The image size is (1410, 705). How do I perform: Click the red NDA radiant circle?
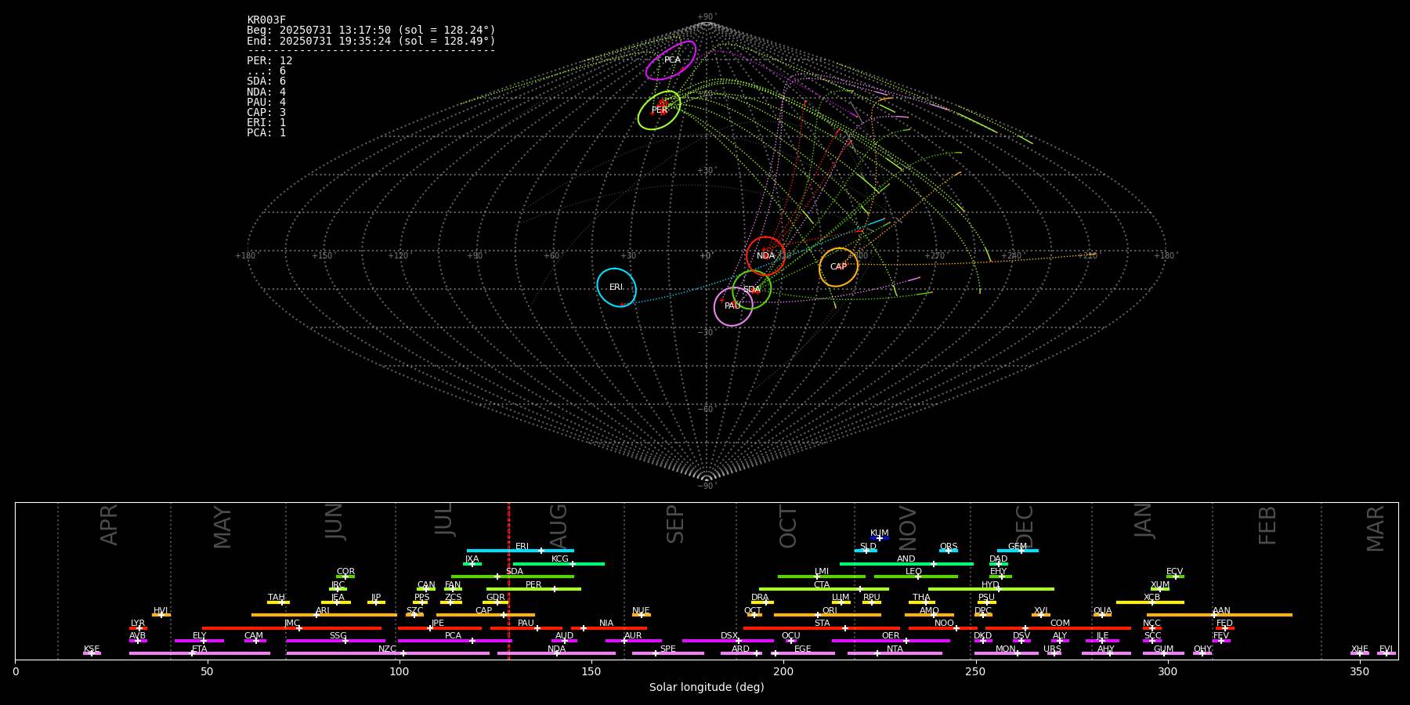tap(765, 256)
